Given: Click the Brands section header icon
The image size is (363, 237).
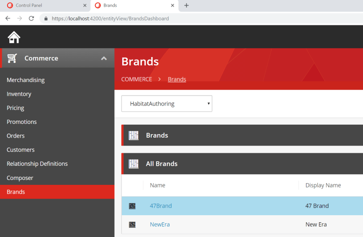Looking at the screenshot, I should 133,135.
